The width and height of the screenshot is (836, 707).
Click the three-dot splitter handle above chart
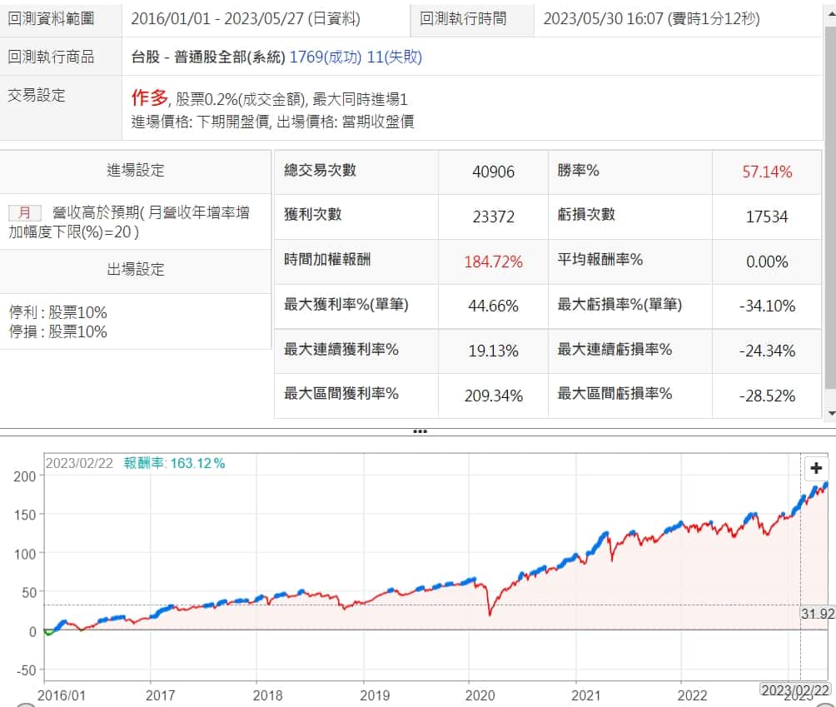pos(419,431)
